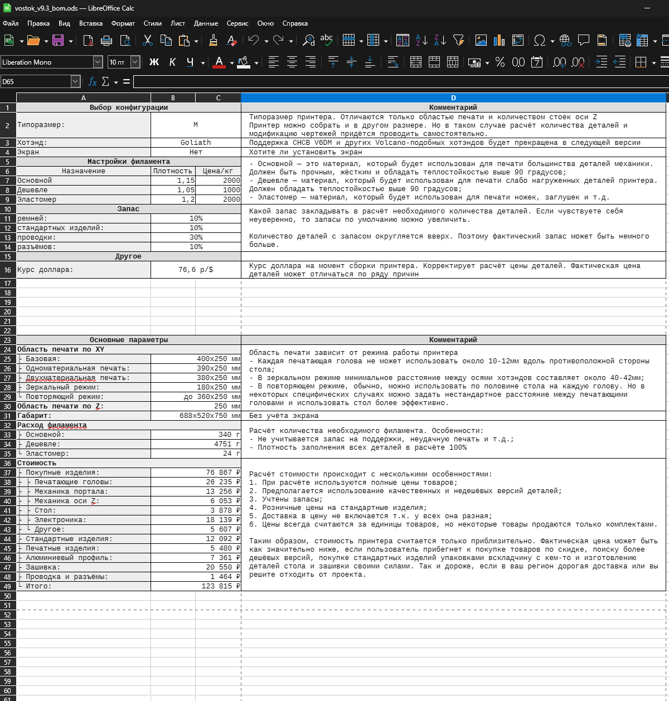
Task: Open the Данные menu
Action: pos(206,23)
